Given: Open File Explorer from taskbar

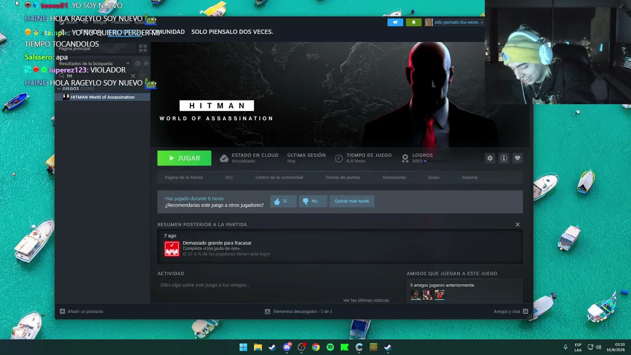Looking at the screenshot, I should (258, 347).
